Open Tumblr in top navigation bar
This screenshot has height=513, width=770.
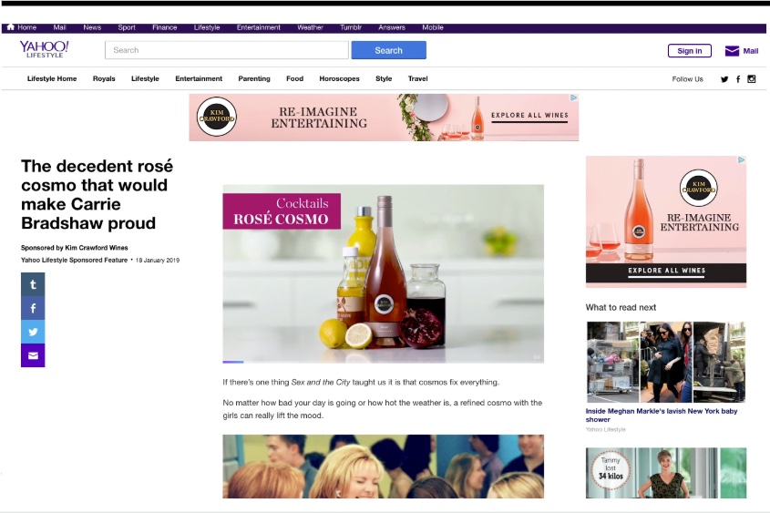pyautogui.click(x=351, y=27)
